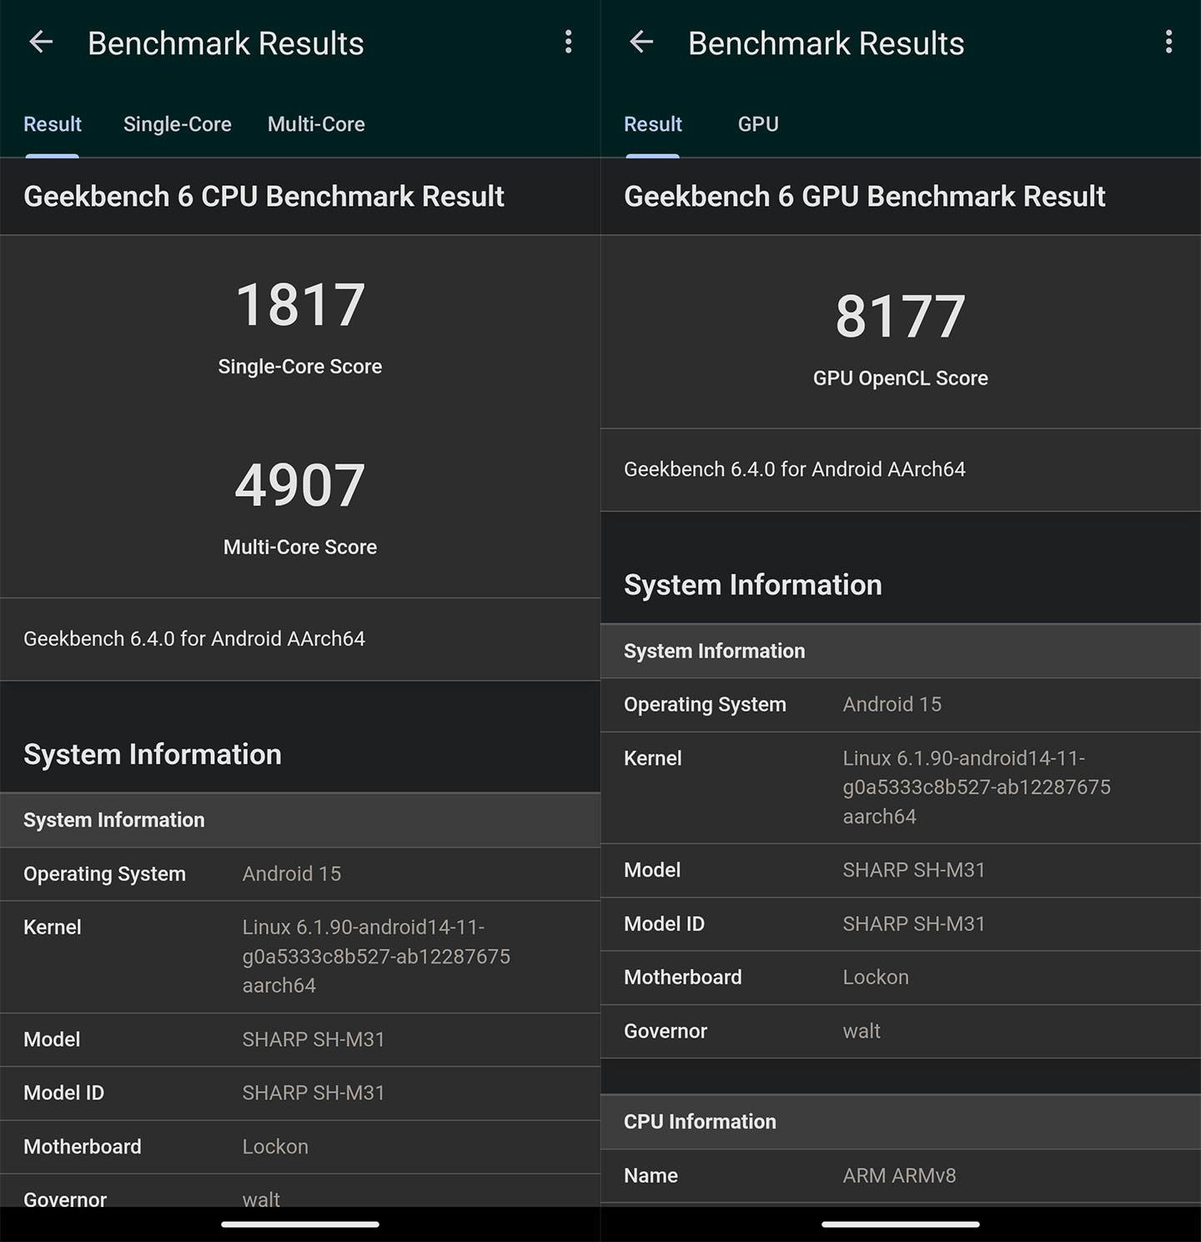Tap the 4907 Multi-Core Score
The image size is (1201, 1242).
pyautogui.click(x=300, y=486)
